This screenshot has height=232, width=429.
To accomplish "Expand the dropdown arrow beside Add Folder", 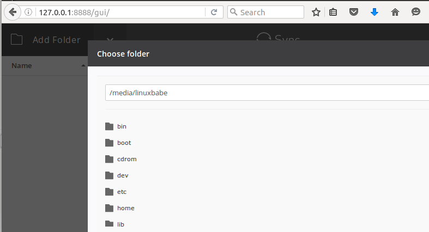I will click(110, 39).
